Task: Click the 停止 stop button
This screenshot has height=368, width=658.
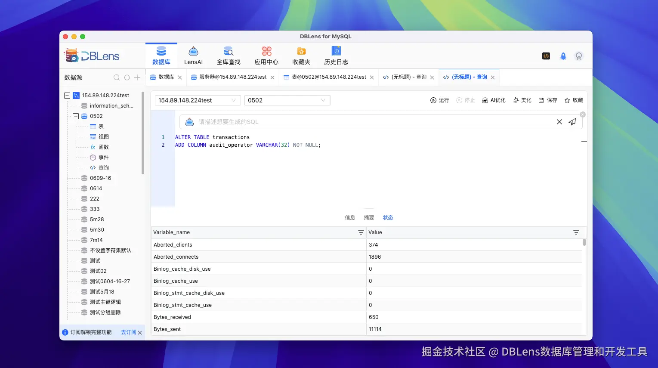Action: click(x=465, y=100)
